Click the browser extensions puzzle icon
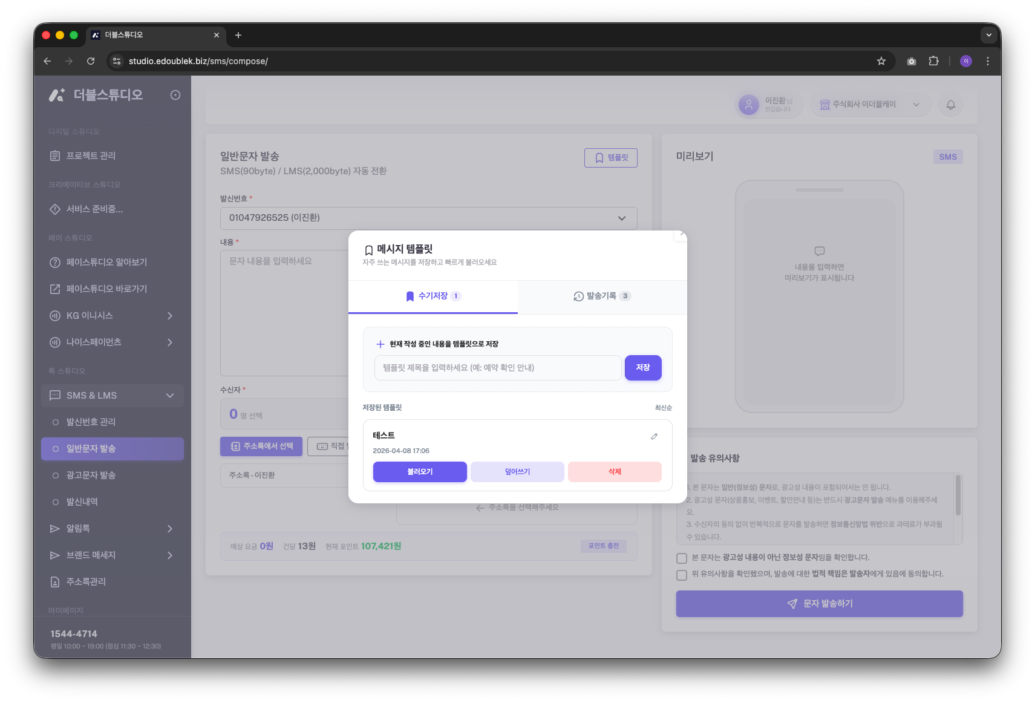The image size is (1035, 703). click(933, 61)
